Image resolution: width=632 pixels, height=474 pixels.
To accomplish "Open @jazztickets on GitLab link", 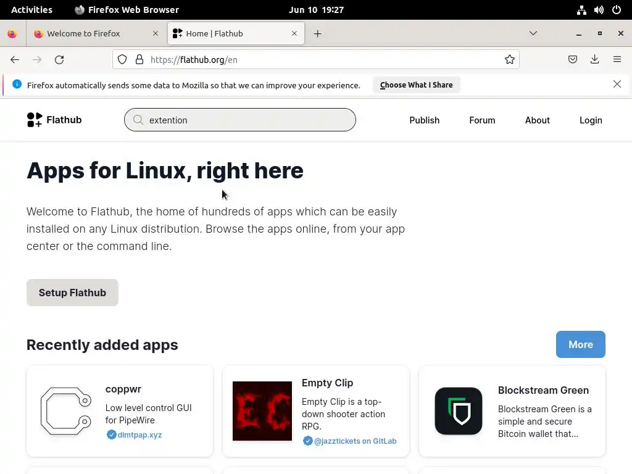I will tap(355, 441).
